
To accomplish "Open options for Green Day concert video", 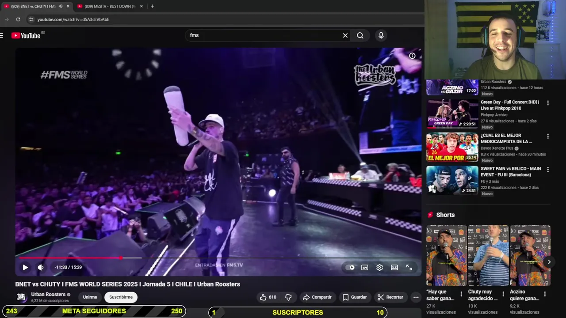I will click(x=548, y=103).
